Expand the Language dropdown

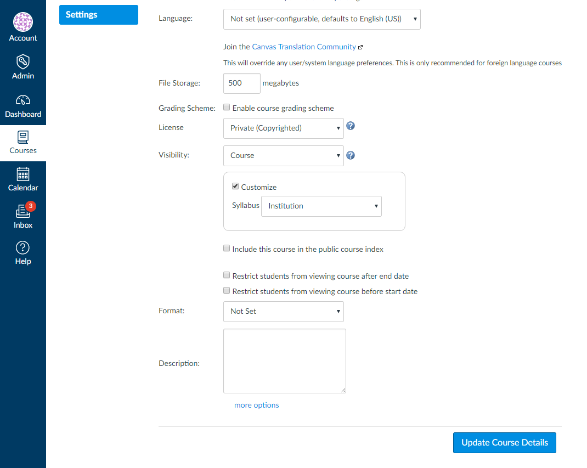321,19
